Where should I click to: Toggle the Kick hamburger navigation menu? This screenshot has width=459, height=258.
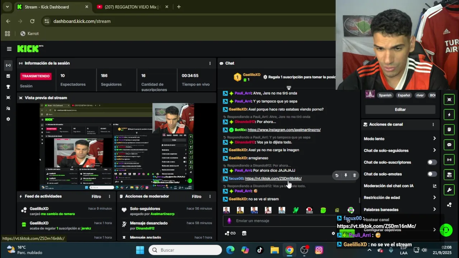9,49
